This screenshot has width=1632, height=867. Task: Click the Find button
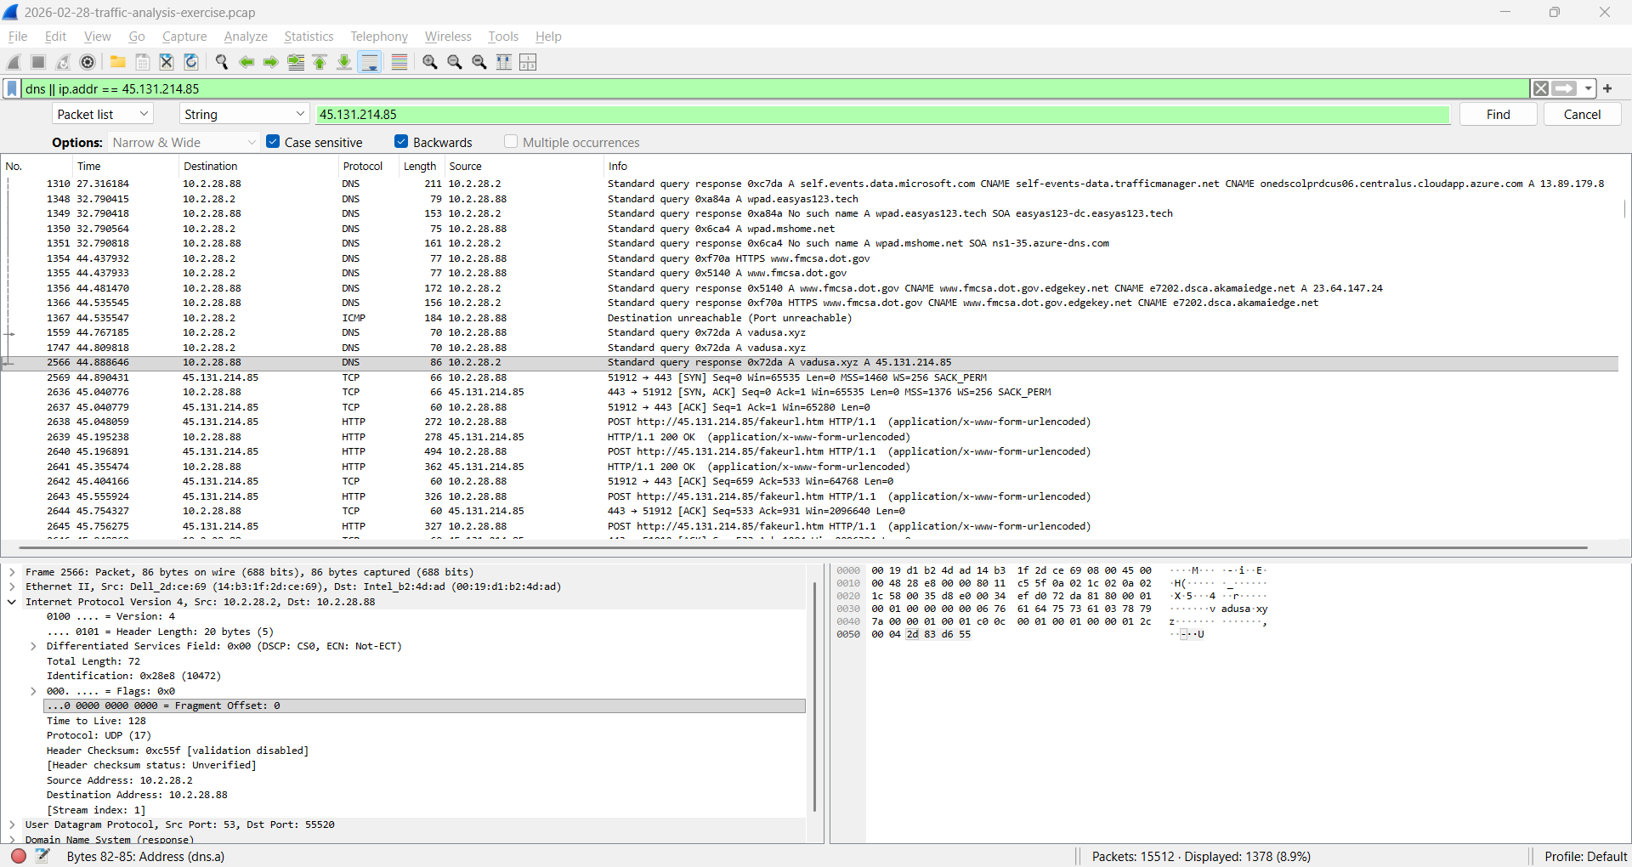click(x=1498, y=114)
